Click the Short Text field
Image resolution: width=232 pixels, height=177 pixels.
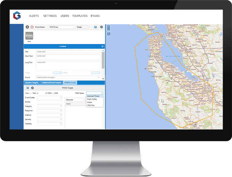coord(68,57)
